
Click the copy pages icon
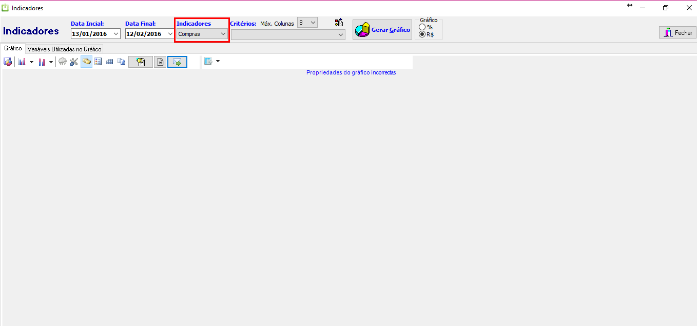click(121, 62)
